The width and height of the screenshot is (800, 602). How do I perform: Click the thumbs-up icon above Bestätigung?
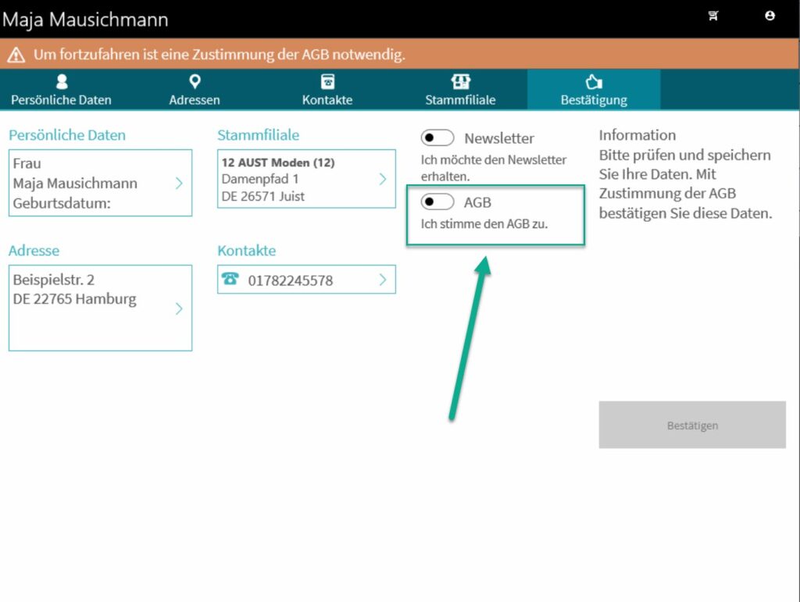coord(594,82)
